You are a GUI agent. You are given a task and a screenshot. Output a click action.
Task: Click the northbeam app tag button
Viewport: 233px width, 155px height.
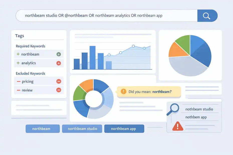pos(124,128)
